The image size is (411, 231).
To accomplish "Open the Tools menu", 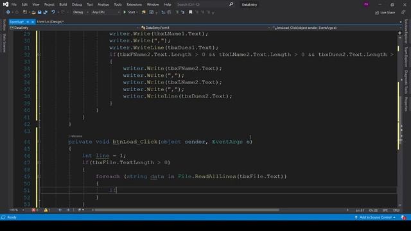I will point(118,4).
